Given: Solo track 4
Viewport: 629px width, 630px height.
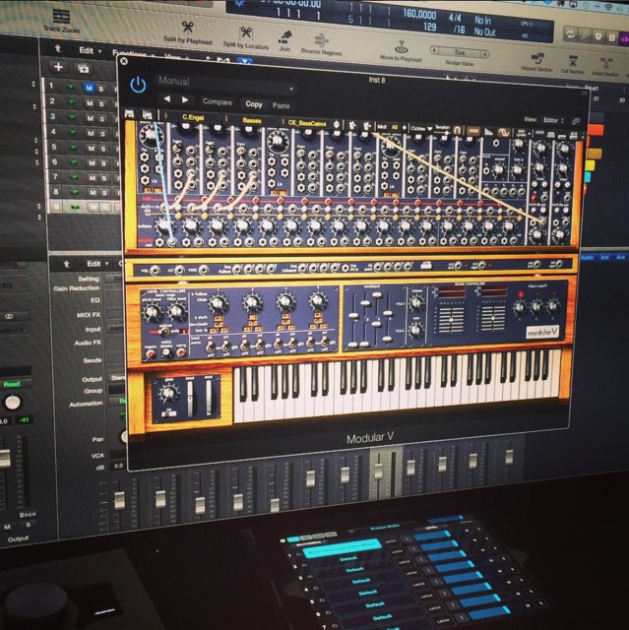Looking at the screenshot, I should 102,134.
